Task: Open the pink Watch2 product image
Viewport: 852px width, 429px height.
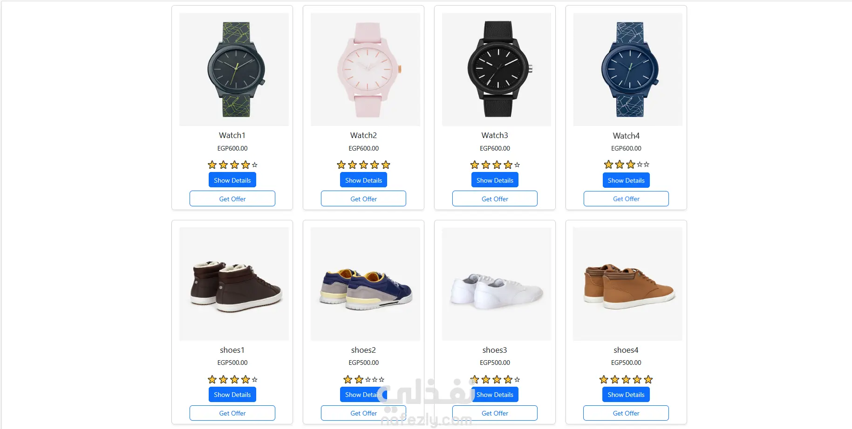Action: (365, 69)
